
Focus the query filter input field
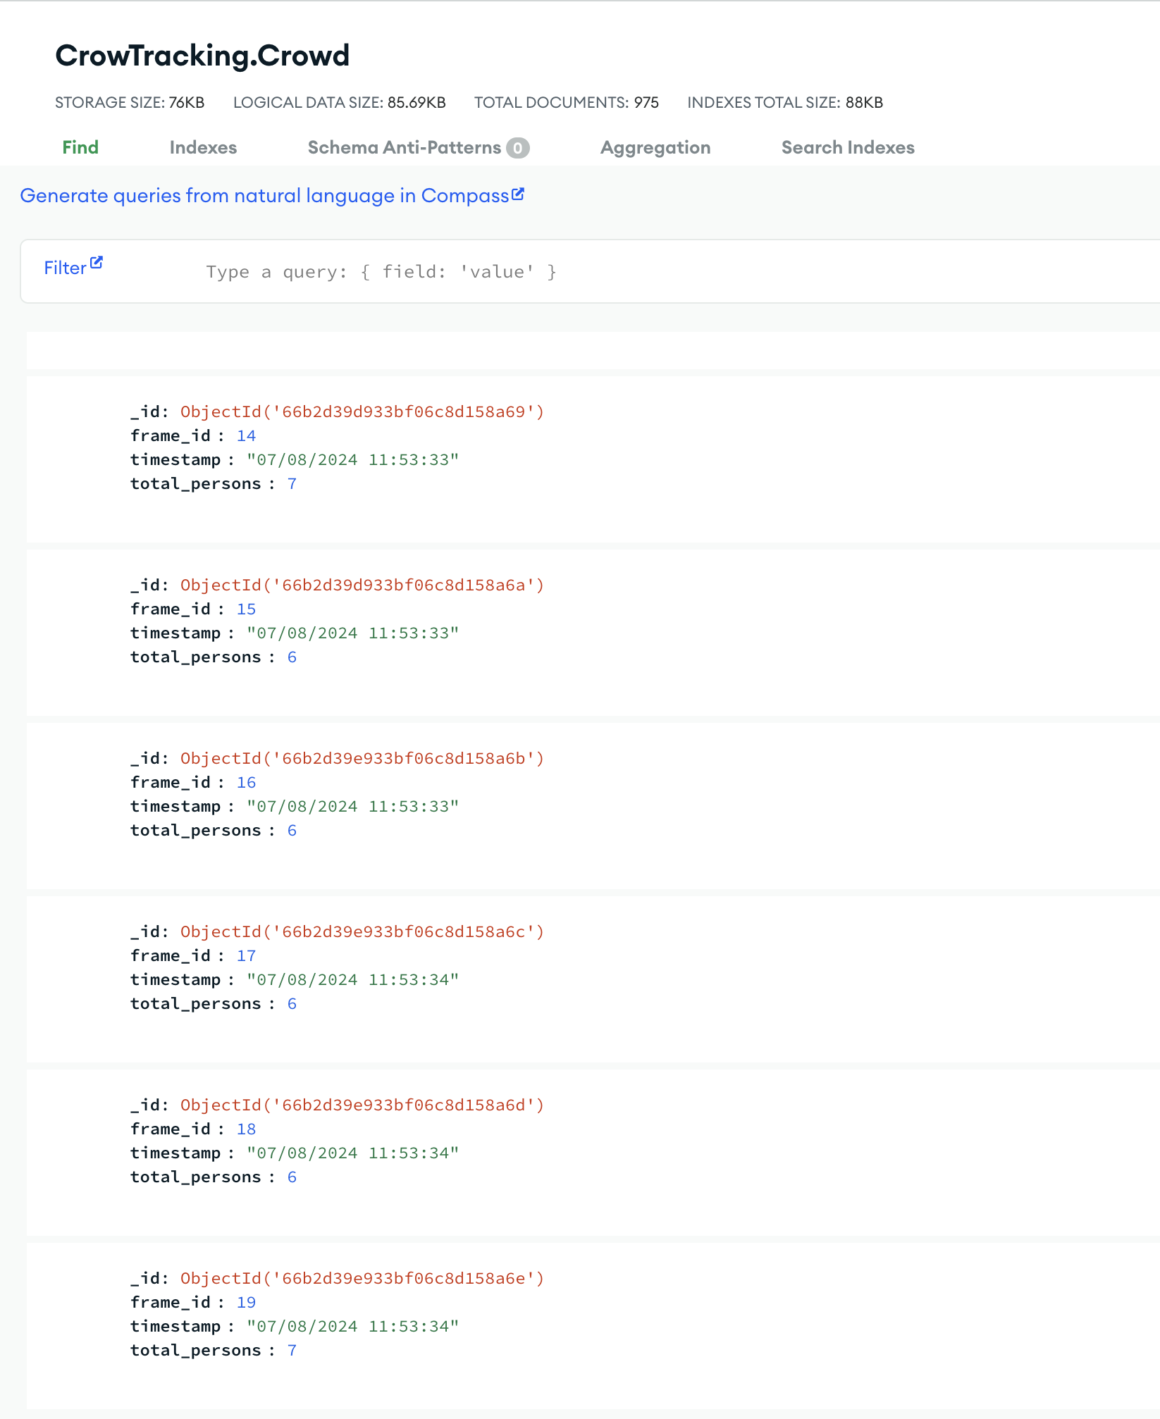point(677,272)
